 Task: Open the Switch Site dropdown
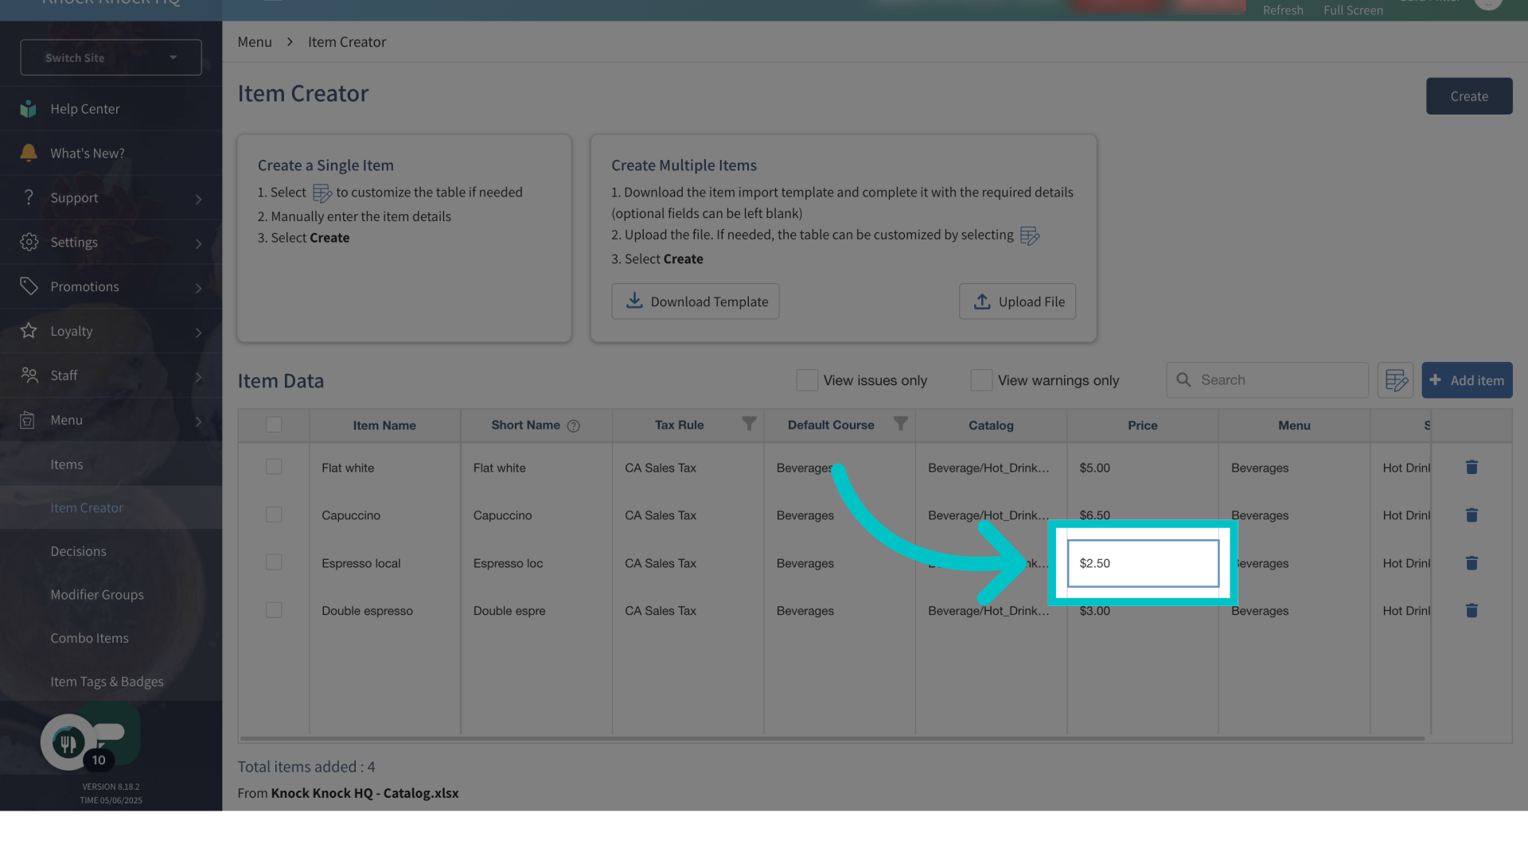click(111, 57)
